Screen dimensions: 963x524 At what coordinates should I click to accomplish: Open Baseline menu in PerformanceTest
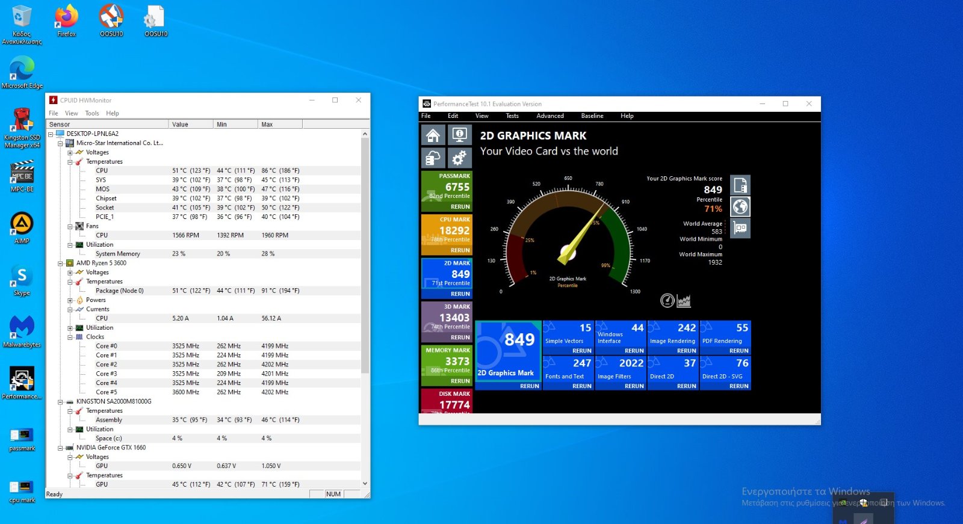pos(592,116)
